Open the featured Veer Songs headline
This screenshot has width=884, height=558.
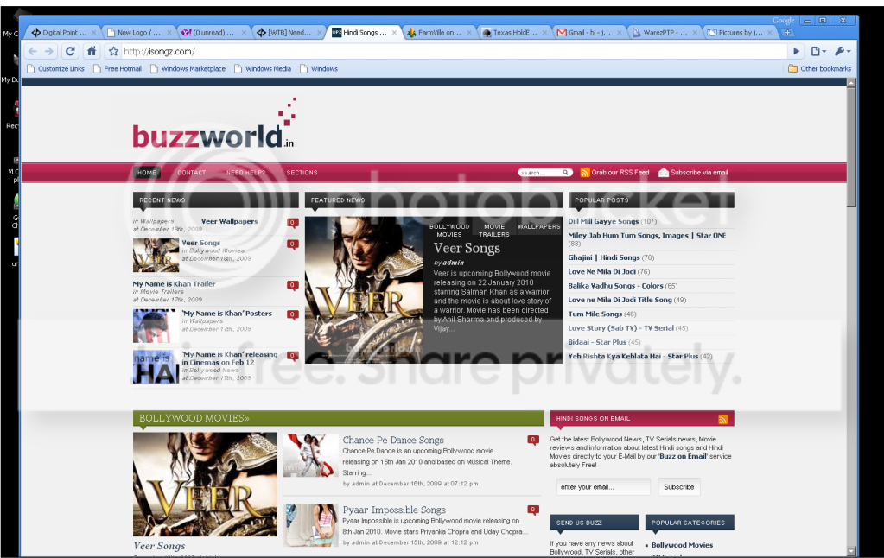[467, 248]
